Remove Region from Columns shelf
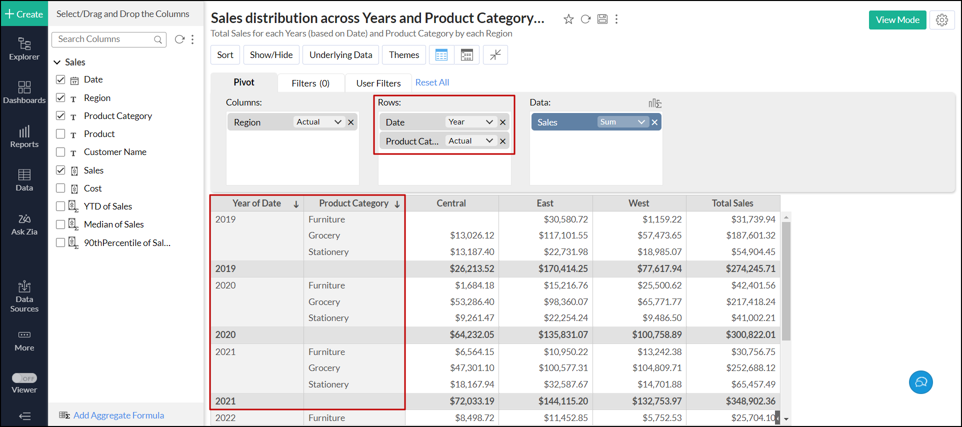Image resolution: width=962 pixels, height=427 pixels. 351,122
